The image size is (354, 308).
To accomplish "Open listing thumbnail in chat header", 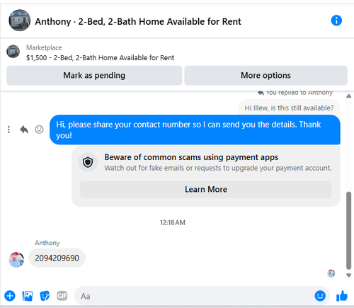I will [x=20, y=21].
